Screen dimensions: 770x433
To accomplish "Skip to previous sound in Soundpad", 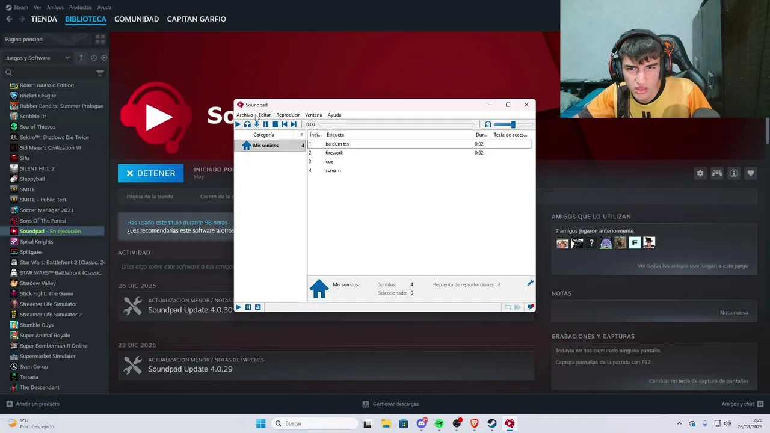I will click(x=284, y=124).
